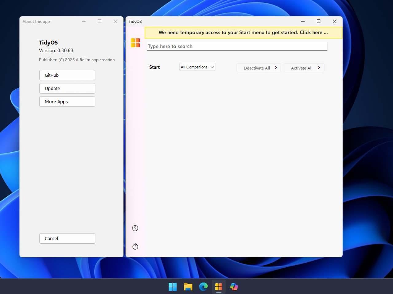This screenshot has height=294, width=393.
Task: Click the Deactivate All button
Action: 259,68
